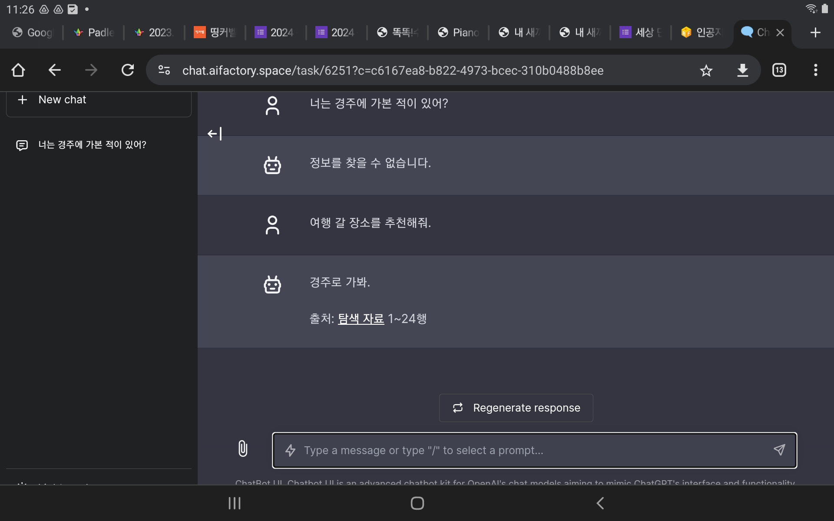Image resolution: width=834 pixels, height=521 pixels.
Task: Collapse the sidebar with the arrow icon
Action: 215,134
